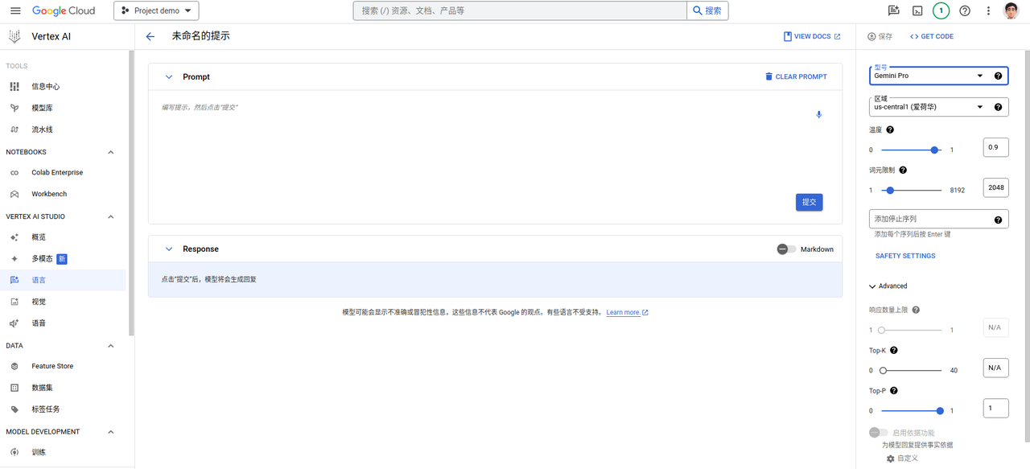Collapse the NOTEBOOKS section in the sidebar
Image resolution: width=1030 pixels, height=469 pixels.
[110, 151]
